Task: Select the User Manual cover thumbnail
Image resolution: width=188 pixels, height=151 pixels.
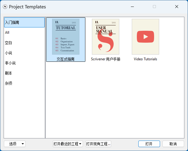Action: coord(106,37)
